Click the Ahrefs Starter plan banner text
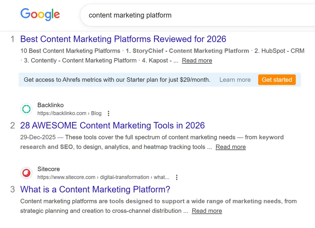This screenshot has width=315, height=228. 117,80
